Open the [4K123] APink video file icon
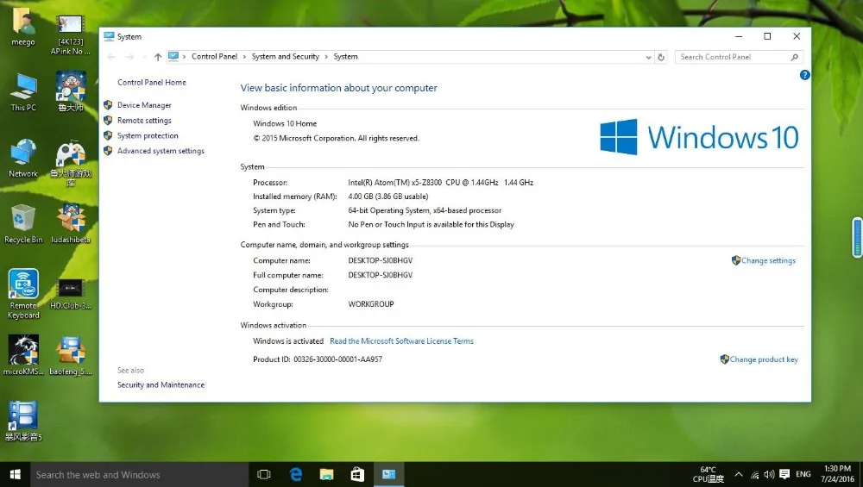Viewport: 863px width, 487px height. 71,34
